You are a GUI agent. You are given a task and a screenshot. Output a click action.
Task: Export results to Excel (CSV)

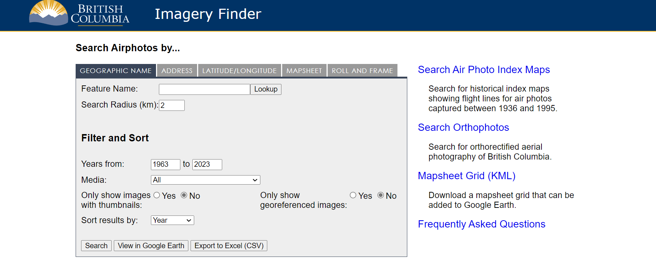[229, 246]
